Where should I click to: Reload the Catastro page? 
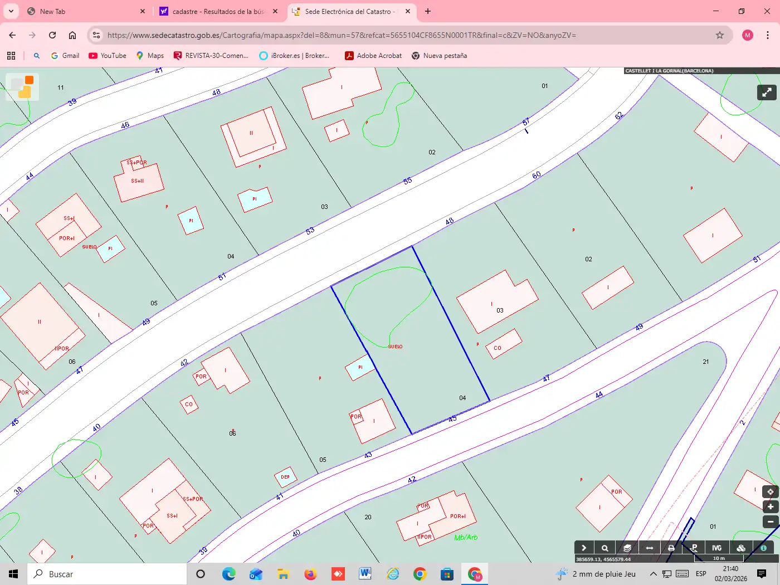(x=52, y=35)
